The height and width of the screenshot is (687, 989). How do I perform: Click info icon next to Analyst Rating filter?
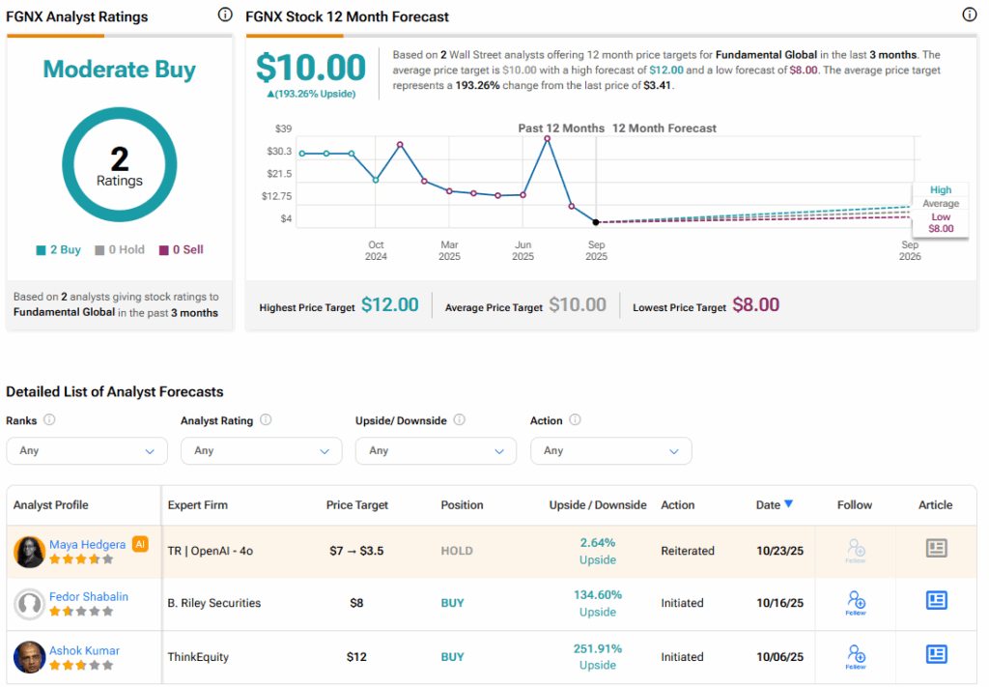(x=266, y=420)
